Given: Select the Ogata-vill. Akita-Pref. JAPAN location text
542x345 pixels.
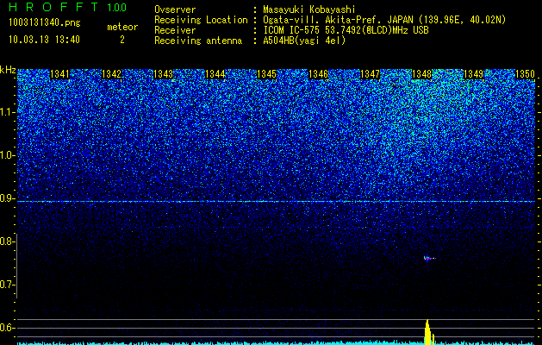Looking at the screenshot, I should coord(385,20).
